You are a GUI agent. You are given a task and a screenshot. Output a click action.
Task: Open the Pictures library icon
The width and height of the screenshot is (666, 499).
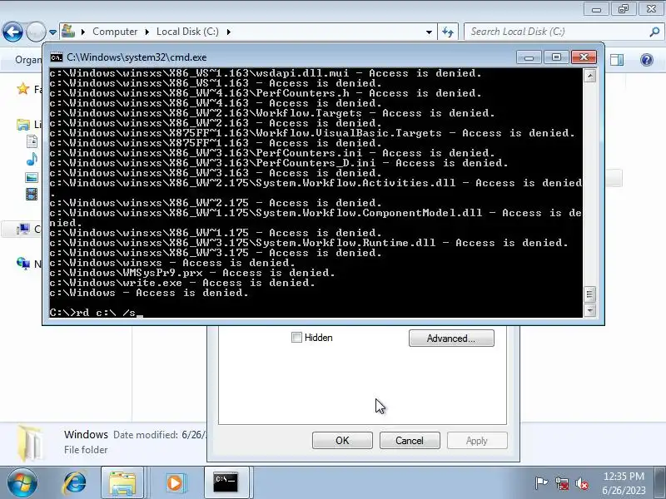point(32,177)
